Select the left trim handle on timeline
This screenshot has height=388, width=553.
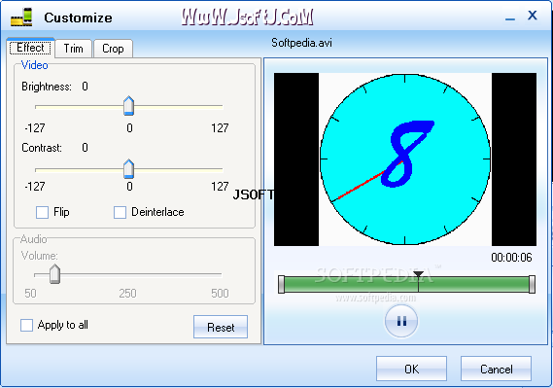pos(281,284)
